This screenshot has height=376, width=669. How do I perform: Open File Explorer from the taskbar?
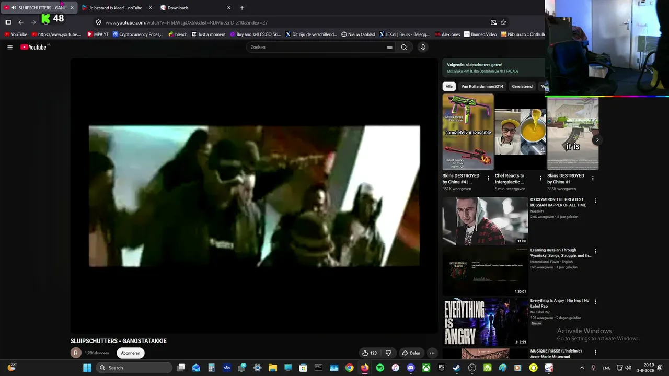[x=272, y=368]
